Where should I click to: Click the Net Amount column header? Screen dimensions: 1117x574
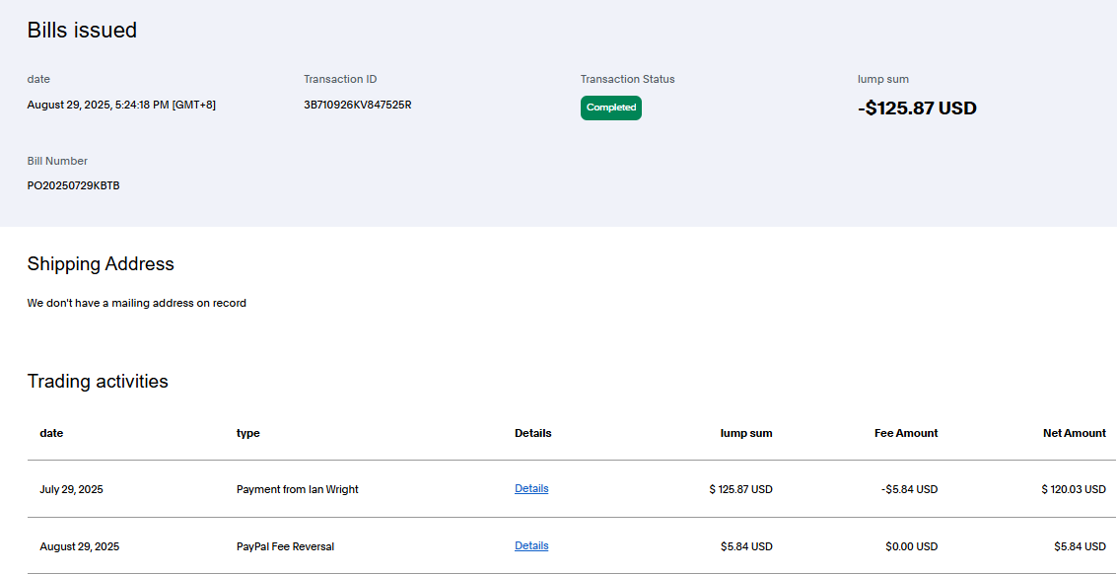[1074, 433]
